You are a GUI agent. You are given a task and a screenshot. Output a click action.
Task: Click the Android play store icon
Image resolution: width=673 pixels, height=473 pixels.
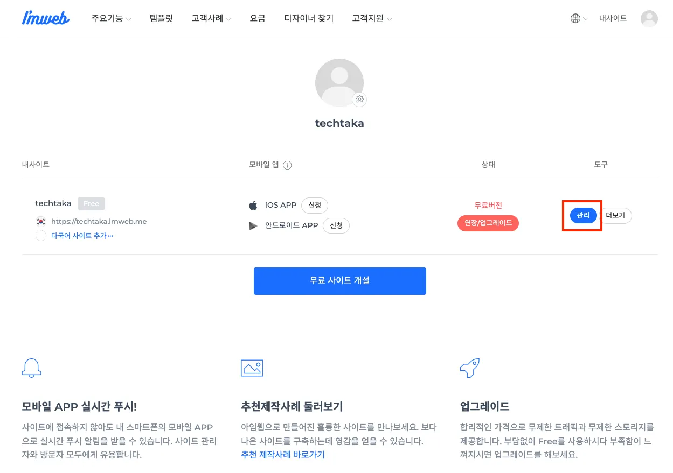253,226
